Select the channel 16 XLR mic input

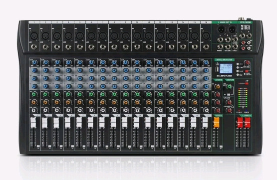(206, 36)
